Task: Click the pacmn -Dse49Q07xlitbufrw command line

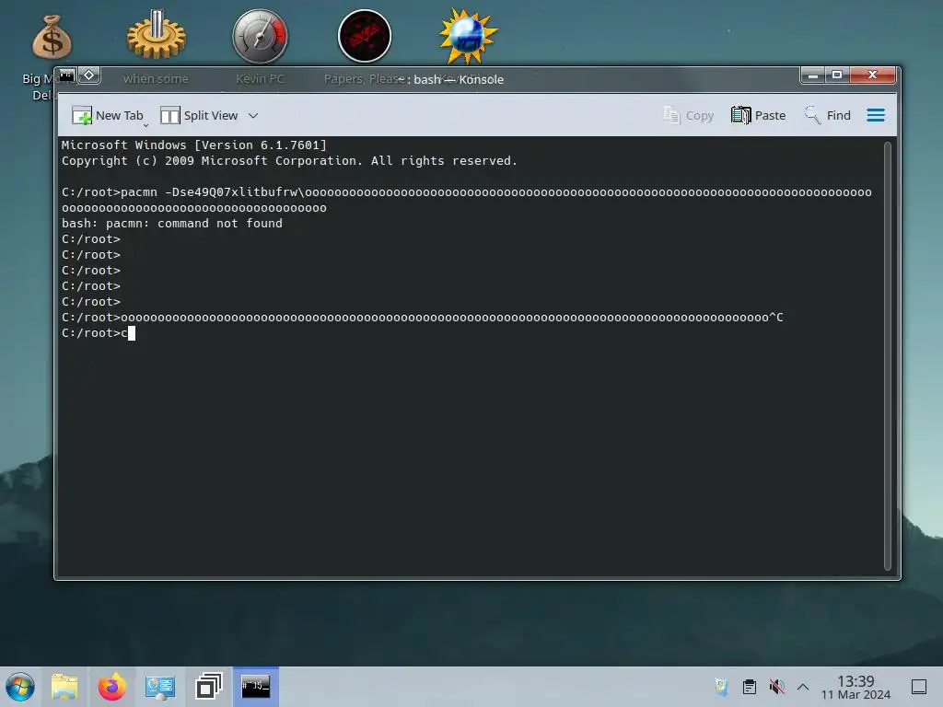Action: [x=466, y=200]
